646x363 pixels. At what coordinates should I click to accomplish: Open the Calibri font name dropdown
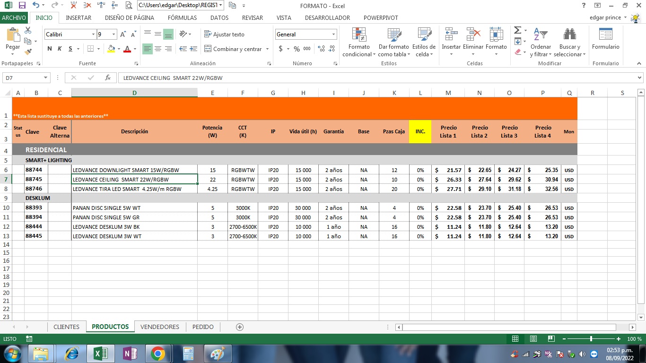pyautogui.click(x=93, y=35)
